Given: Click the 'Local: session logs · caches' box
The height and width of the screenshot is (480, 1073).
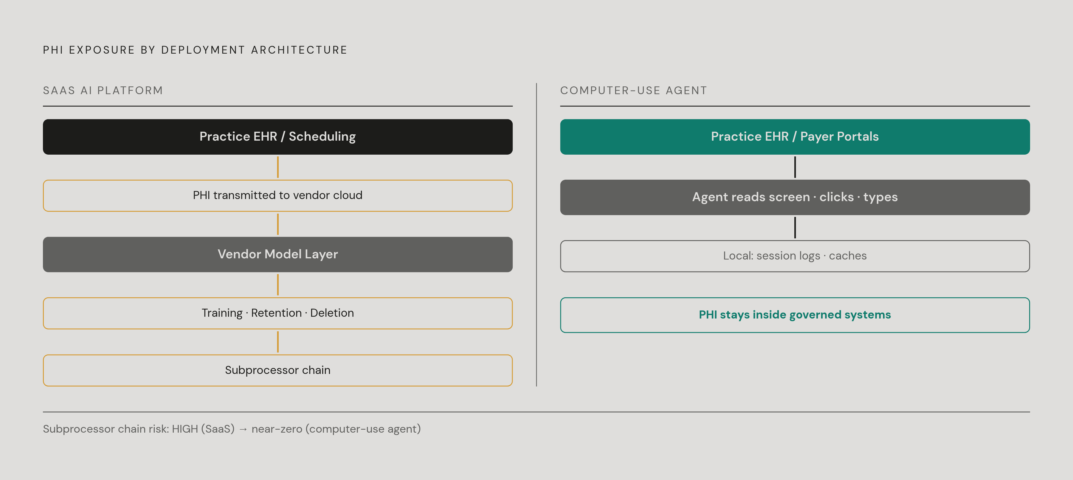Looking at the screenshot, I should pos(795,256).
